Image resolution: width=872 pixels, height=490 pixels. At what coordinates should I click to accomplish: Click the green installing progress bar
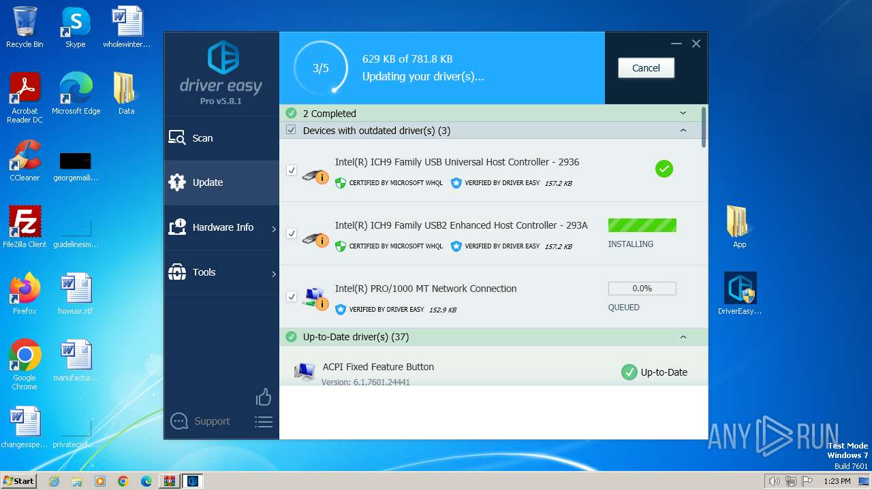click(x=642, y=225)
